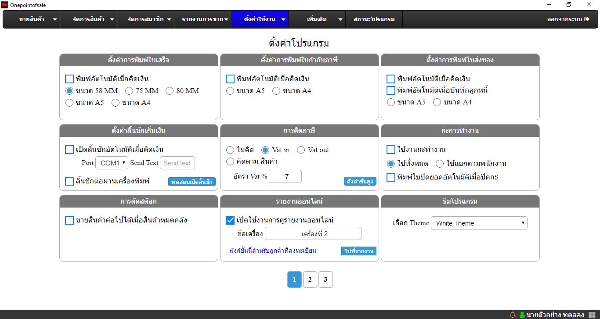Expand dropdown arrow next to ขายสินค้า
Screen dimensions: 600x319
[55, 20]
